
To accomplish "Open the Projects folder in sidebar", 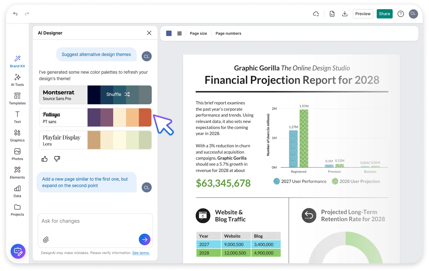I will point(17,210).
